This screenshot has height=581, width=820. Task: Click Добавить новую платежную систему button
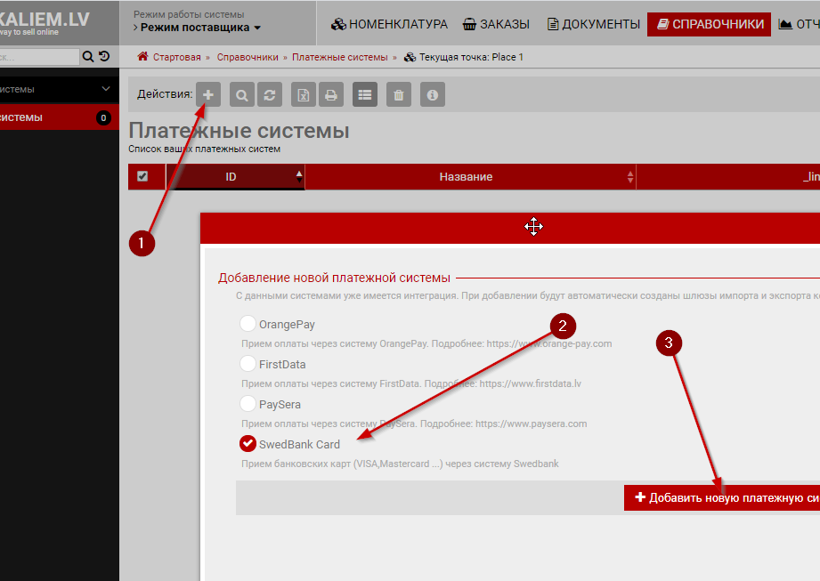(x=723, y=498)
